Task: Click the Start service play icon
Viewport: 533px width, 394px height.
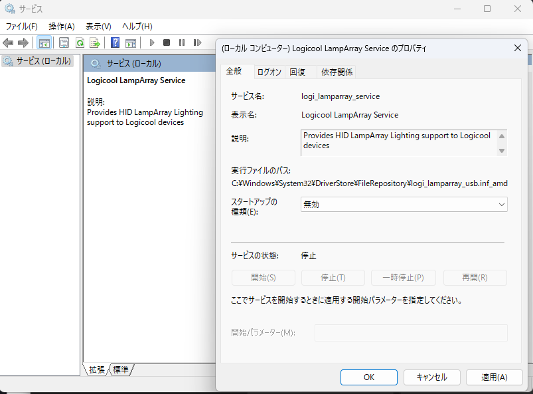Action: (x=152, y=43)
